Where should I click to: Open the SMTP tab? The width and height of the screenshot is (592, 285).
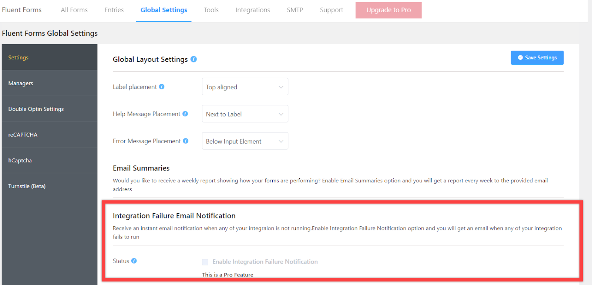(x=295, y=10)
